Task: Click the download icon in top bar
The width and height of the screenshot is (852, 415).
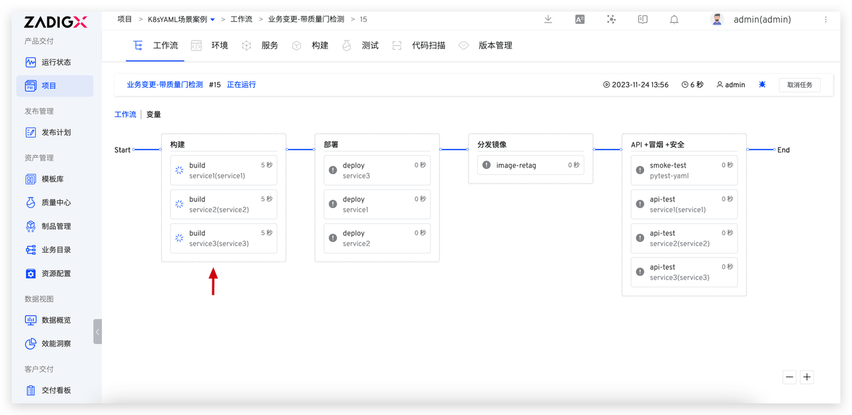Action: pyautogui.click(x=548, y=19)
